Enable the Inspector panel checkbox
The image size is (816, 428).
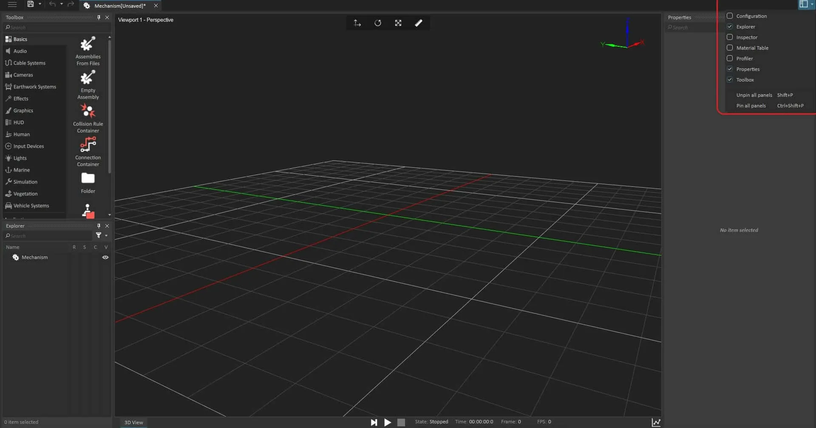point(730,37)
